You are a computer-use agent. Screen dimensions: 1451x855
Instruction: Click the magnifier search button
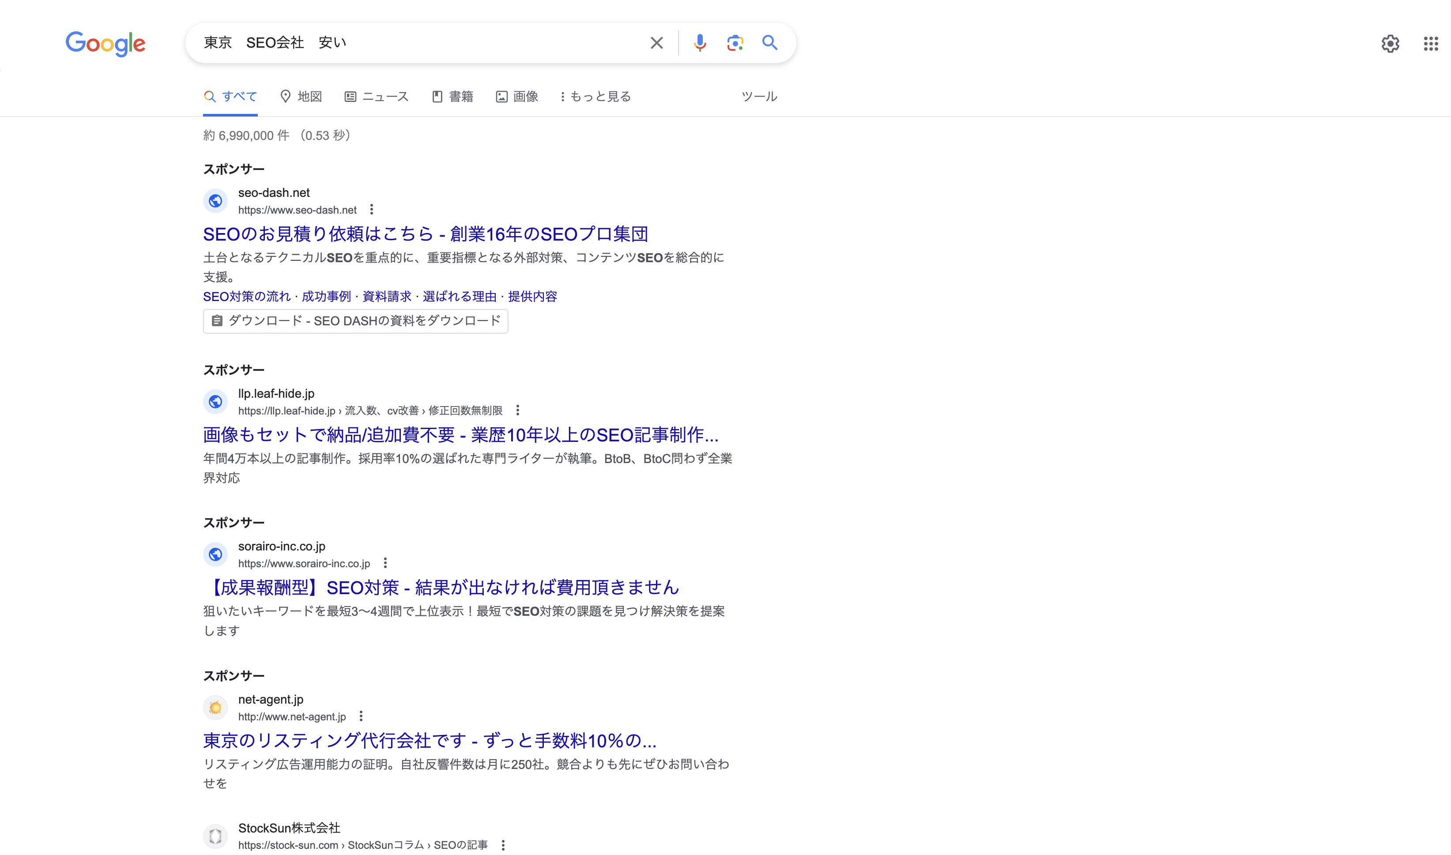pos(770,43)
